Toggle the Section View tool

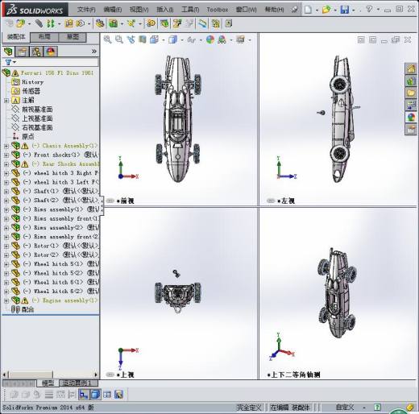[x=143, y=39]
